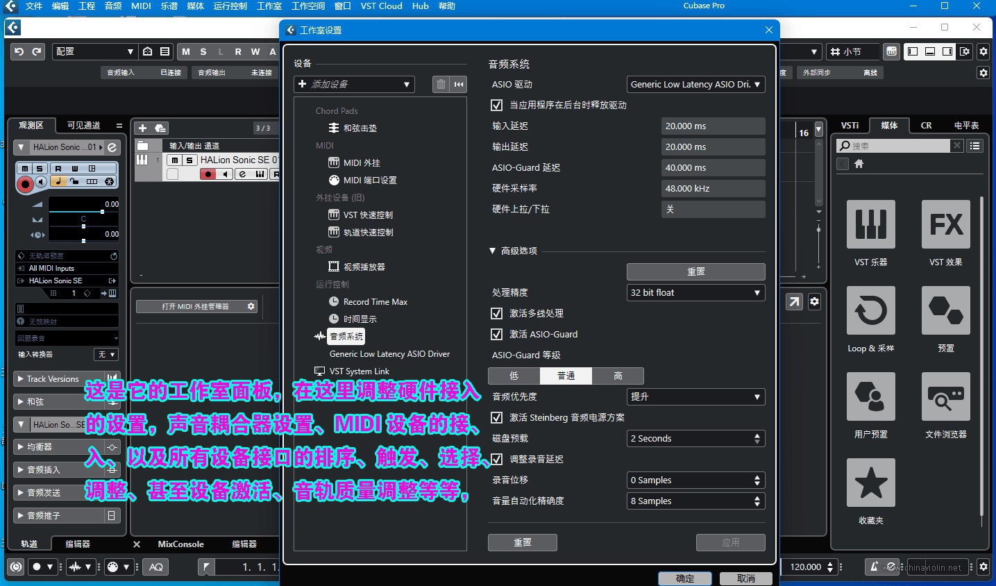Click the bottom-left 重置 button

pos(522,542)
